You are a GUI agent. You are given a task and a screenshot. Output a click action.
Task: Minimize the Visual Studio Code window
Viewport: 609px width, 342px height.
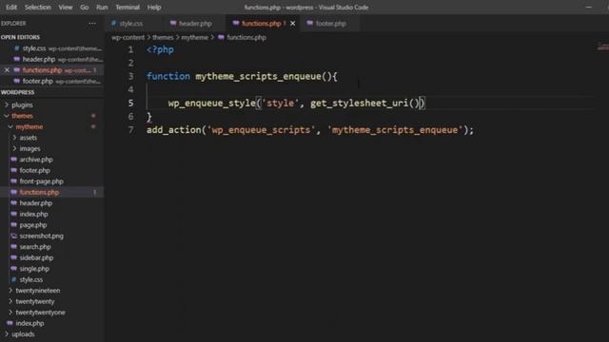click(589, 7)
